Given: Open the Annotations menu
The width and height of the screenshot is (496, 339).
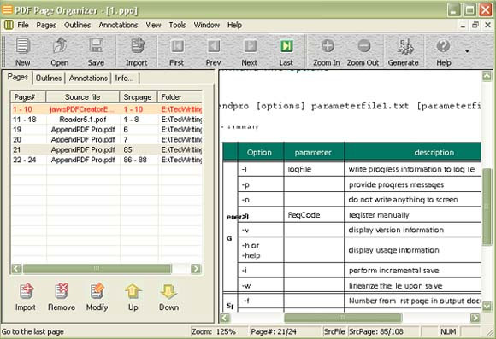Looking at the screenshot, I should (x=118, y=25).
